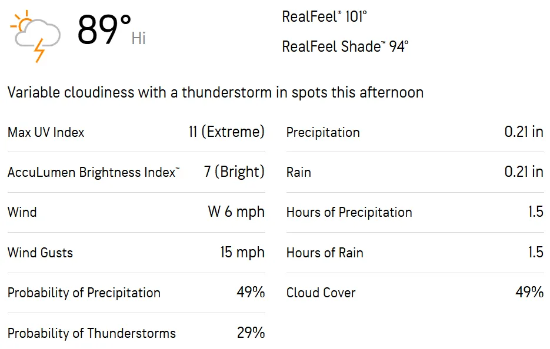
Task: Click the Rain row label
Action: (298, 172)
